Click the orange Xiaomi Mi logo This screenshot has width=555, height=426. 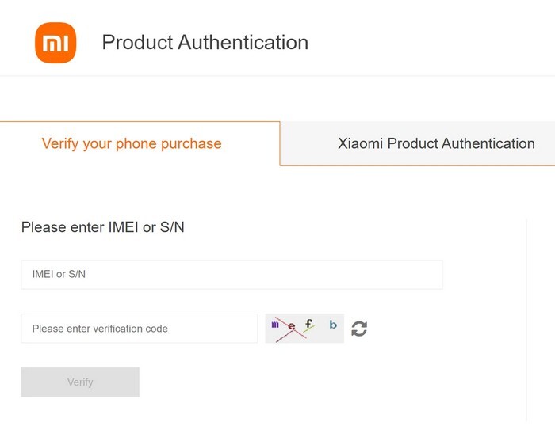point(55,42)
